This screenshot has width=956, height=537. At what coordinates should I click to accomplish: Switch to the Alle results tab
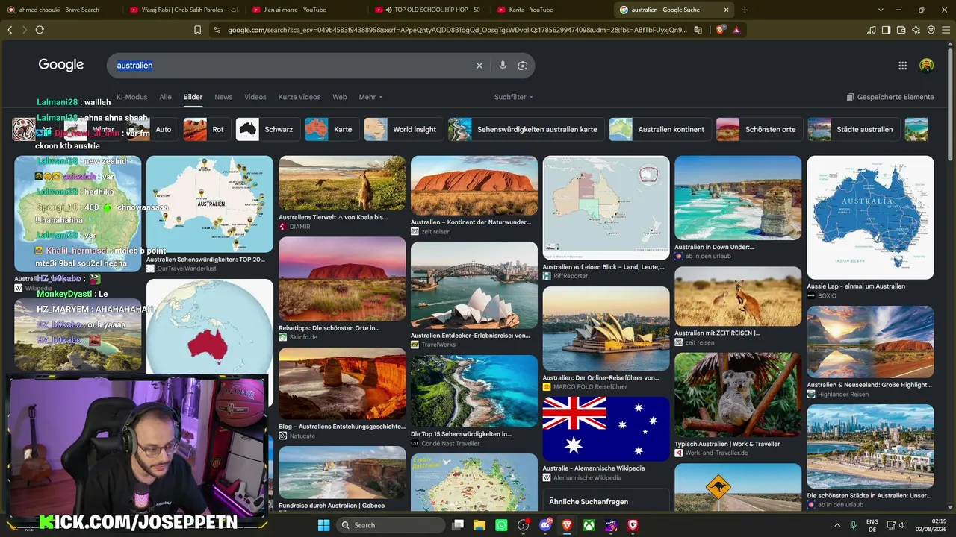[x=165, y=97]
